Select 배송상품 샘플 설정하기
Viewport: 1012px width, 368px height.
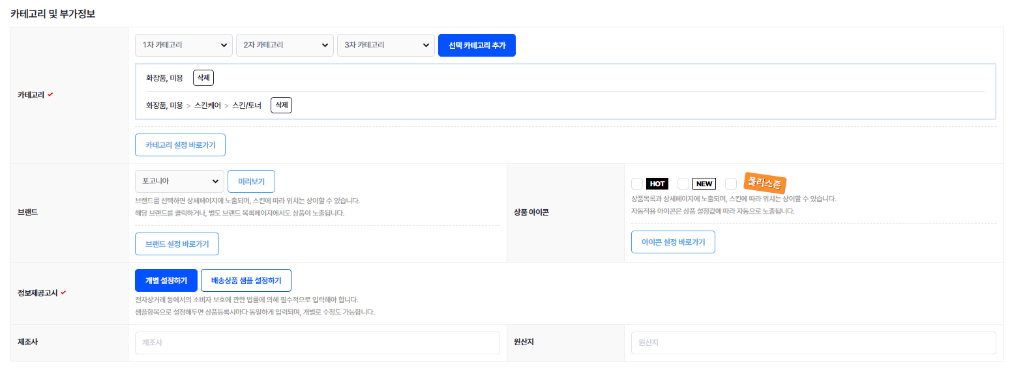click(246, 280)
